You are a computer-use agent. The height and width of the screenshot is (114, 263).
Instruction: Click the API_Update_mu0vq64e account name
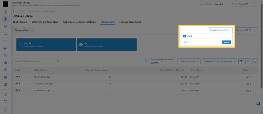(x=43, y=84)
